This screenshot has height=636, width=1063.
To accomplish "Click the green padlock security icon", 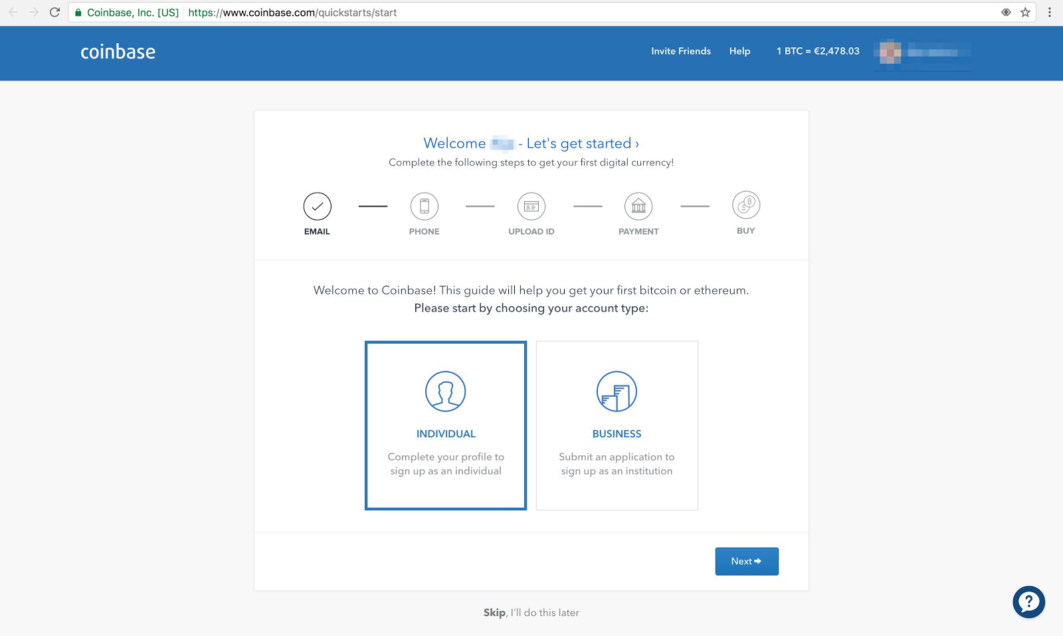I will point(78,13).
